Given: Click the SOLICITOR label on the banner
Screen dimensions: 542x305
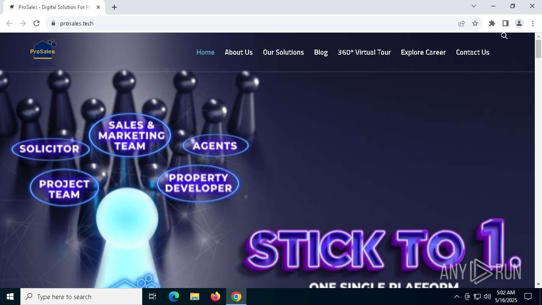Looking at the screenshot, I should pos(50,149).
